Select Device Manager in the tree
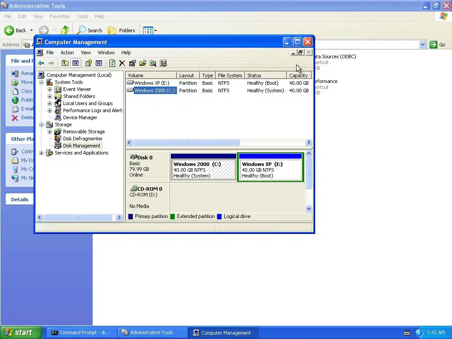 tap(80, 117)
